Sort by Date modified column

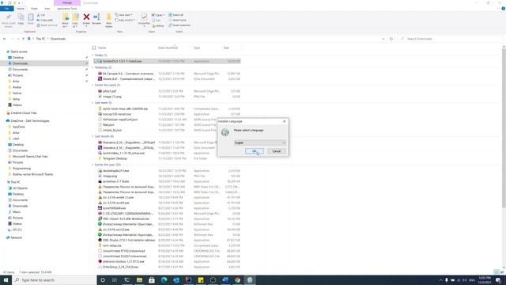[x=168, y=47]
